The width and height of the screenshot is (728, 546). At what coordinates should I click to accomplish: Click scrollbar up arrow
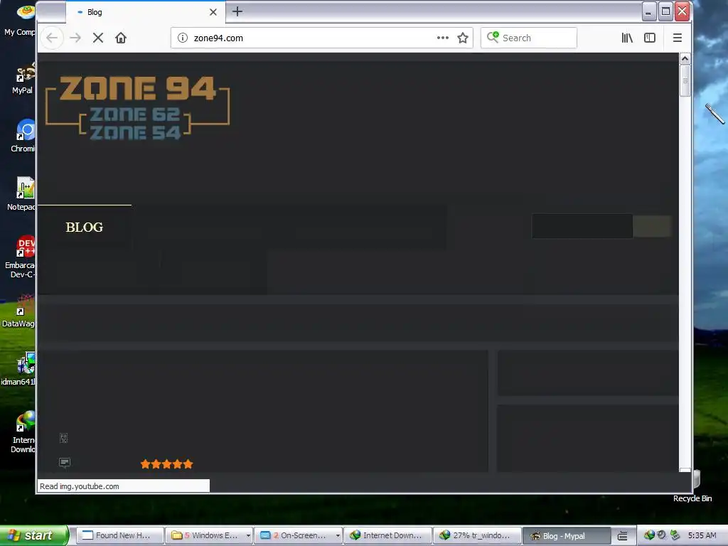coord(685,59)
